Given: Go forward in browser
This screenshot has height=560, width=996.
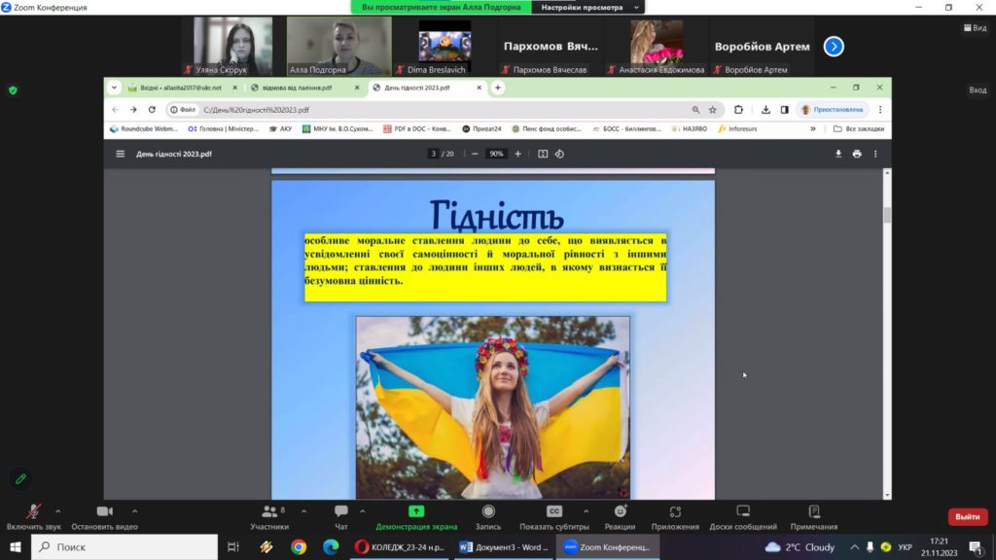Looking at the screenshot, I should 133,110.
